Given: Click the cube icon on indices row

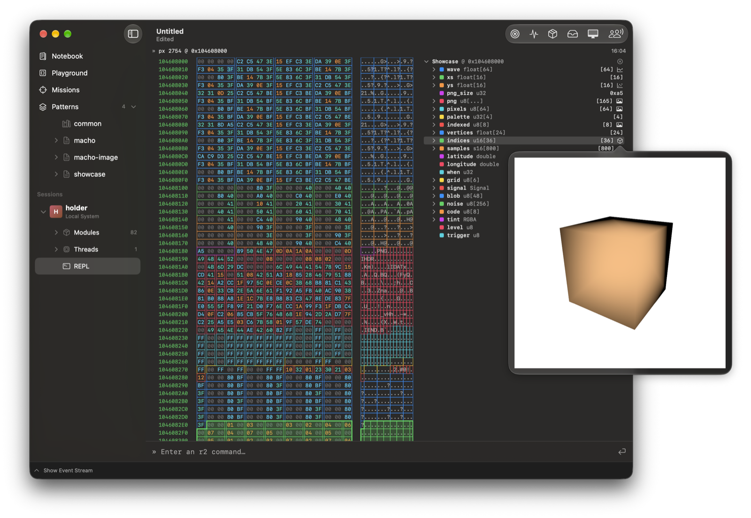Looking at the screenshot, I should click(x=620, y=141).
